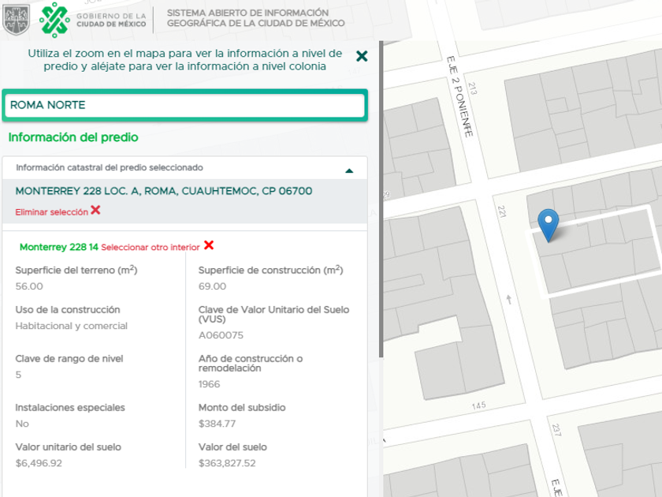Click the construction year 1966
The image size is (662, 497).
point(209,385)
